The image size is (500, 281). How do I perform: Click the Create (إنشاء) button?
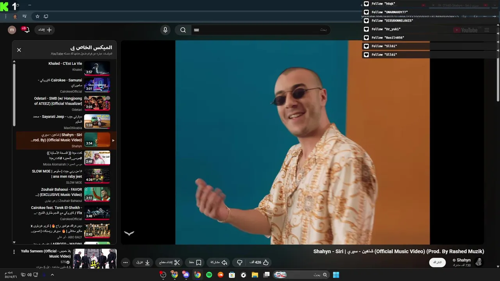pos(45,30)
